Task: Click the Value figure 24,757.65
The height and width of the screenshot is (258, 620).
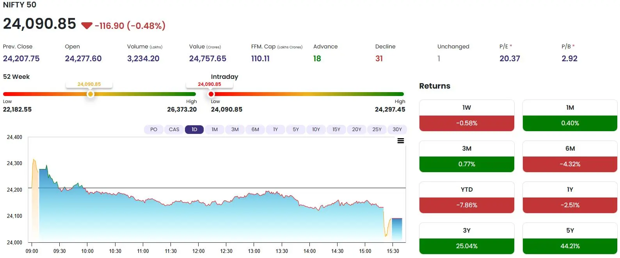Action: 208,59
